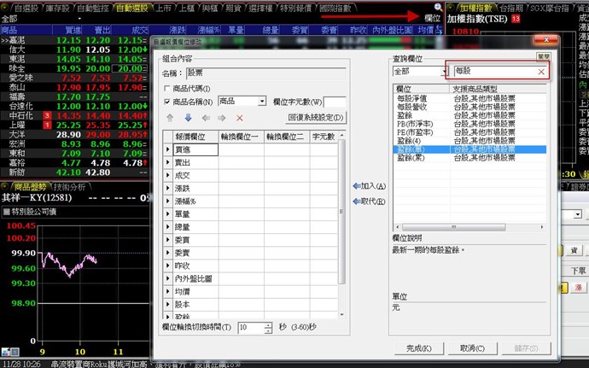Click the 大洋 stock row
This screenshot has width=589, height=368.
click(x=74, y=134)
